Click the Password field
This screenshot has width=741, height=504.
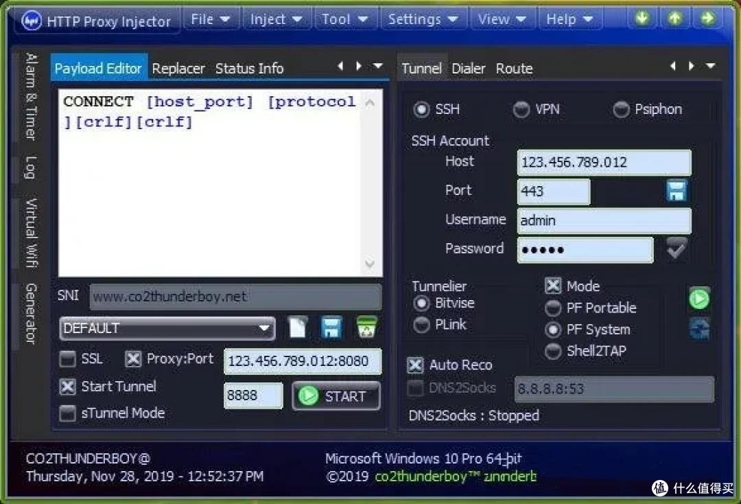coord(585,250)
